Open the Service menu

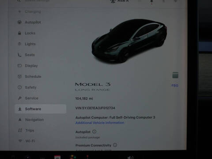(x=28, y=98)
